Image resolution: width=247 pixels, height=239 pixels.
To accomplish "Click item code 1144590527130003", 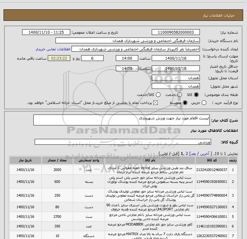I will click(x=212, y=207).
